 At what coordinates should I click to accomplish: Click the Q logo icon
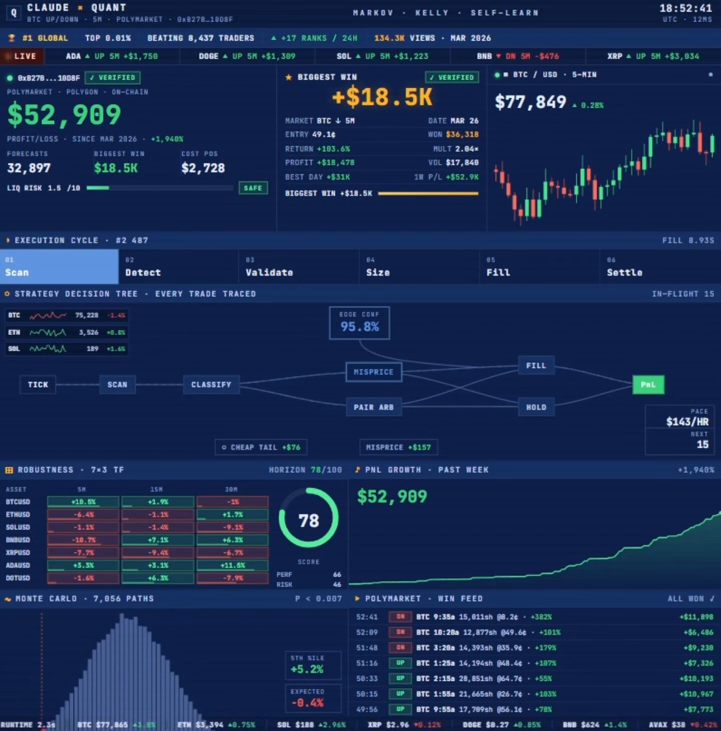tap(13, 12)
